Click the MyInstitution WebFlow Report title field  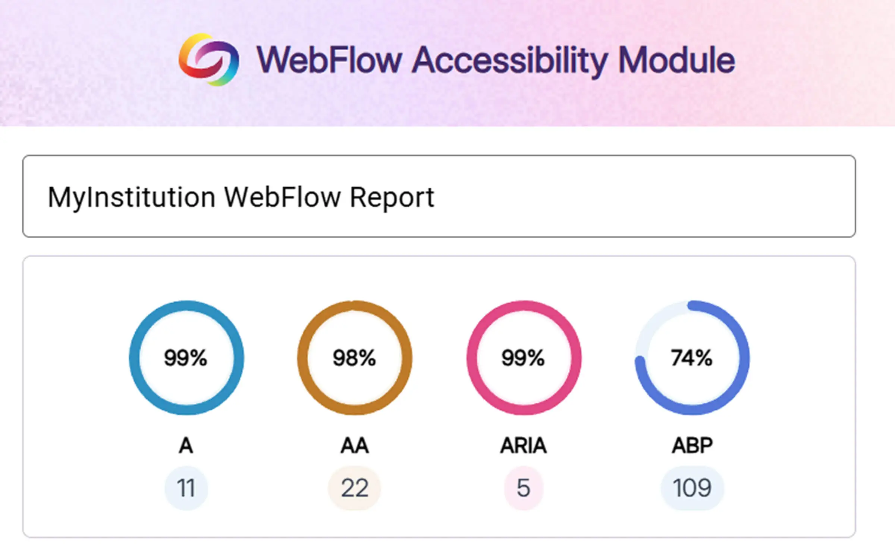439,196
